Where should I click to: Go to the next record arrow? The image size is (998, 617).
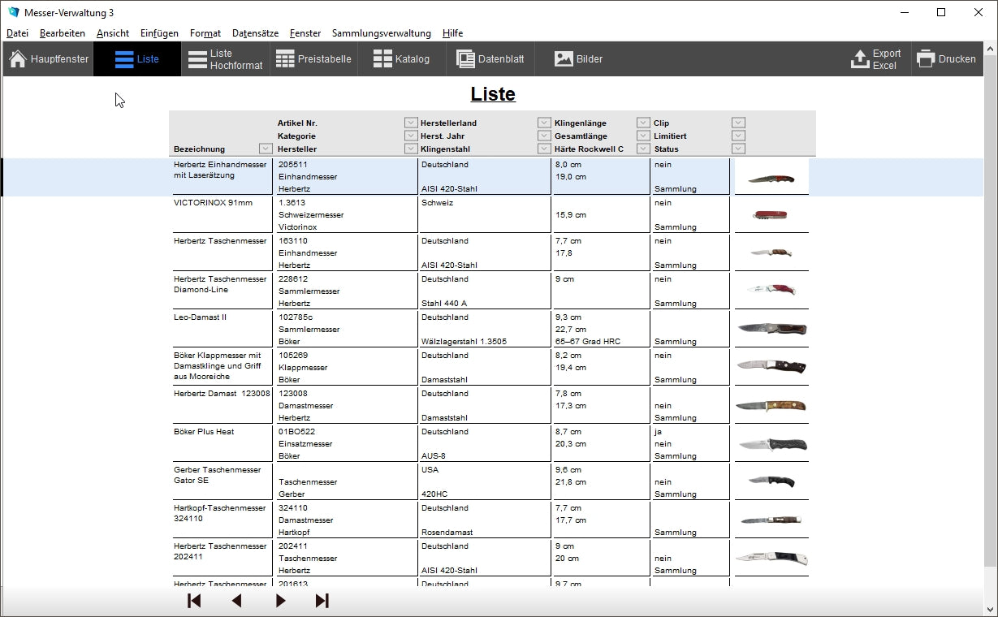coord(280,601)
